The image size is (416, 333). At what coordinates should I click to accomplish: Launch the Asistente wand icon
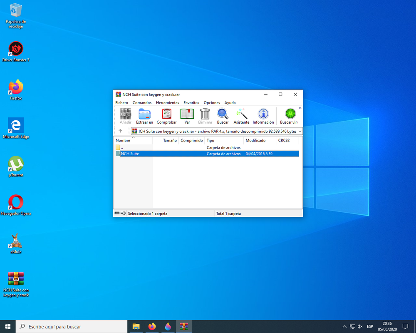point(241,116)
